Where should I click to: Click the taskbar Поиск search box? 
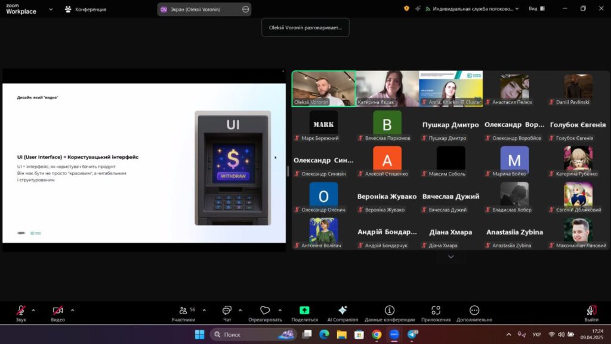[253, 334]
